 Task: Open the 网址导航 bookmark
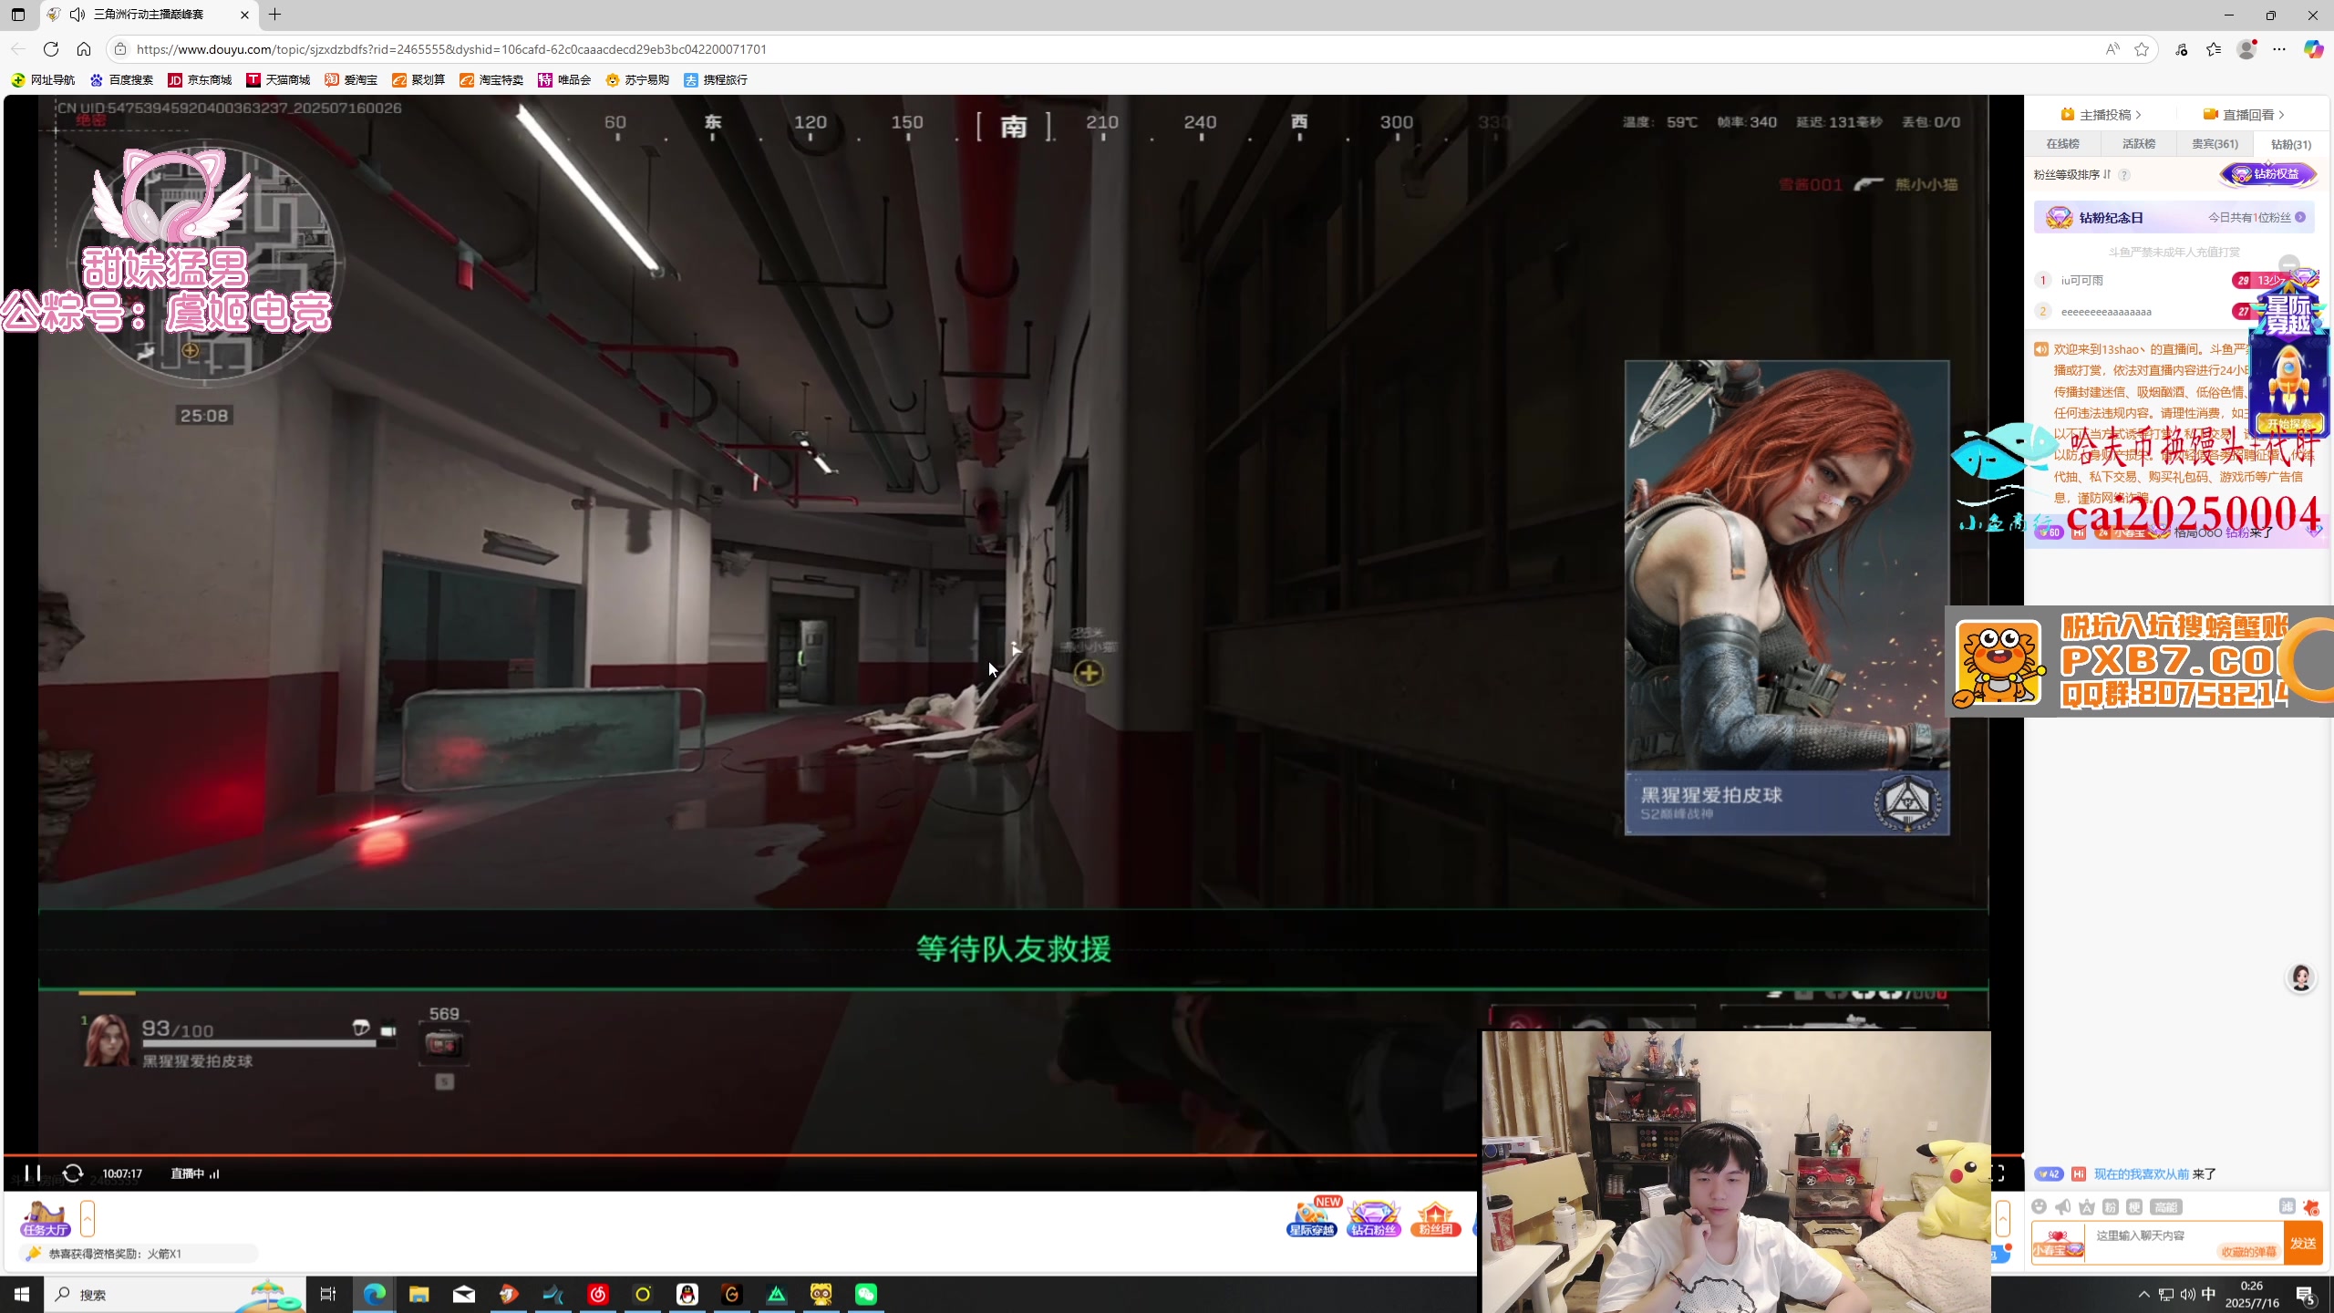pyautogui.click(x=44, y=80)
